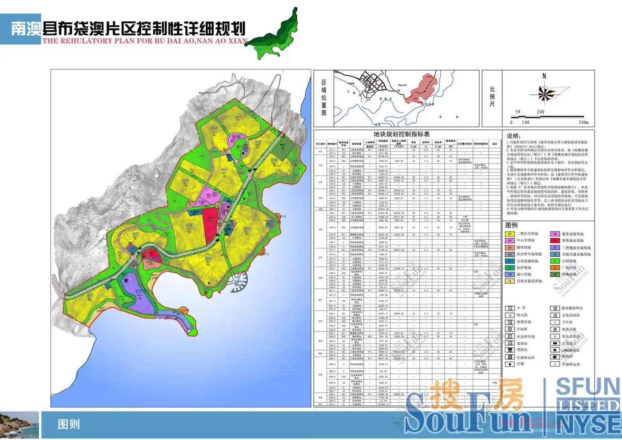Select the 公交站点 symbol icon in the legend

(554, 344)
